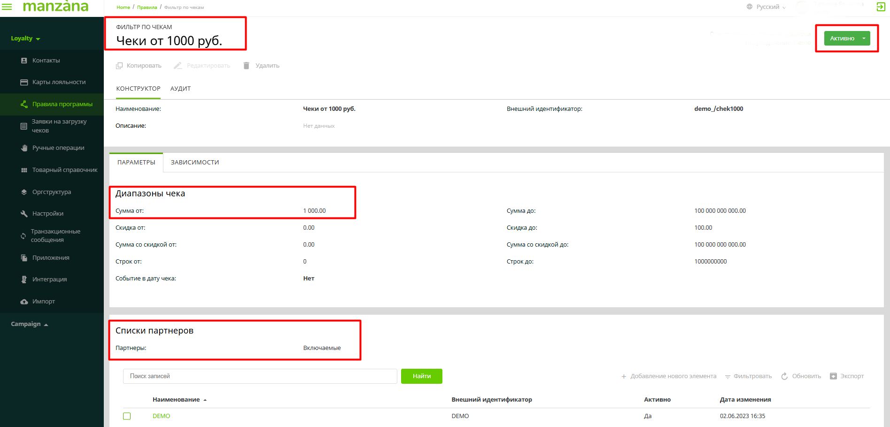Open Ручные операции in the sidebar
This screenshot has width=890, height=427.
(x=58, y=148)
